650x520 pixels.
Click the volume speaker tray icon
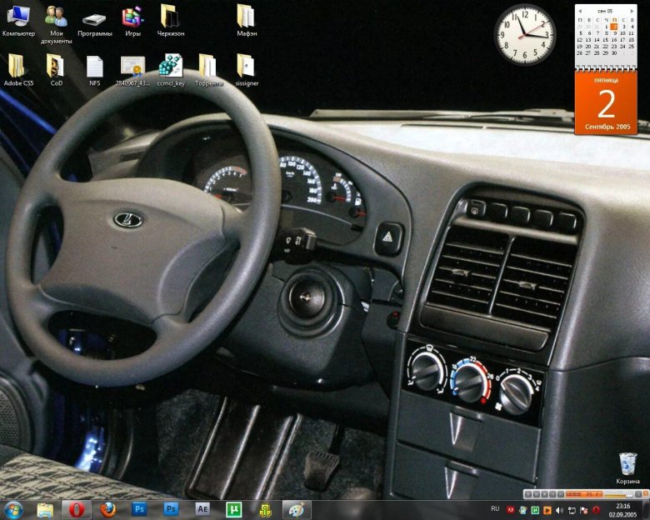pyautogui.click(x=559, y=509)
